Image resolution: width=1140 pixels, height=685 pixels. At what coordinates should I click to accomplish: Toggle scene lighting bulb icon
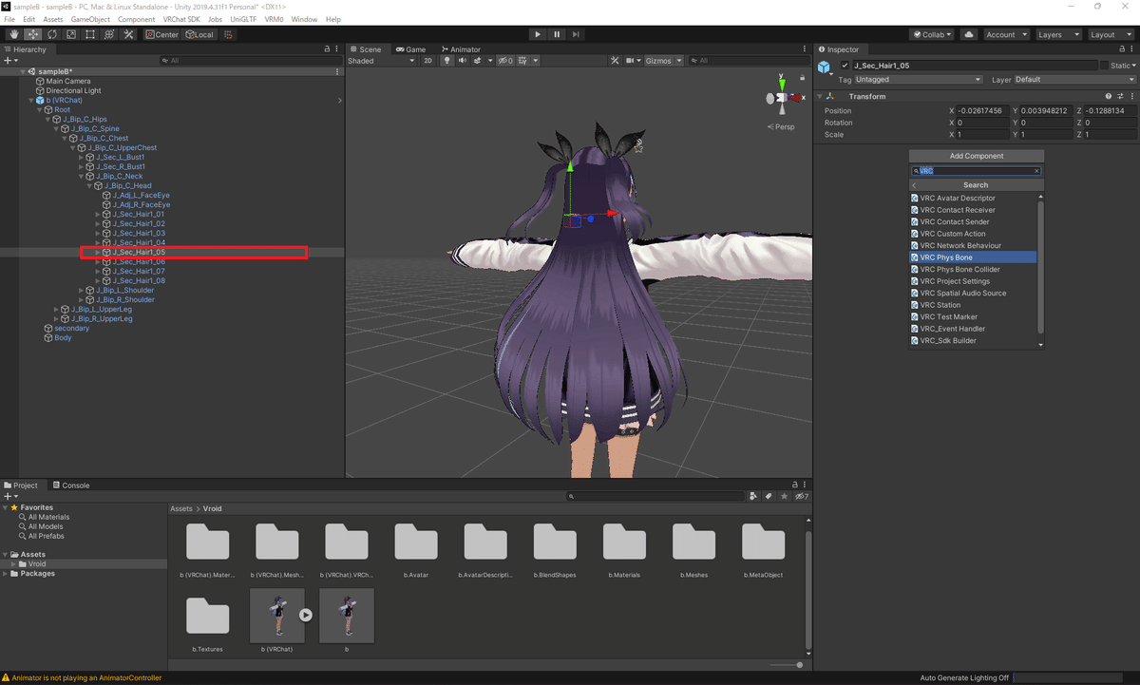447,61
